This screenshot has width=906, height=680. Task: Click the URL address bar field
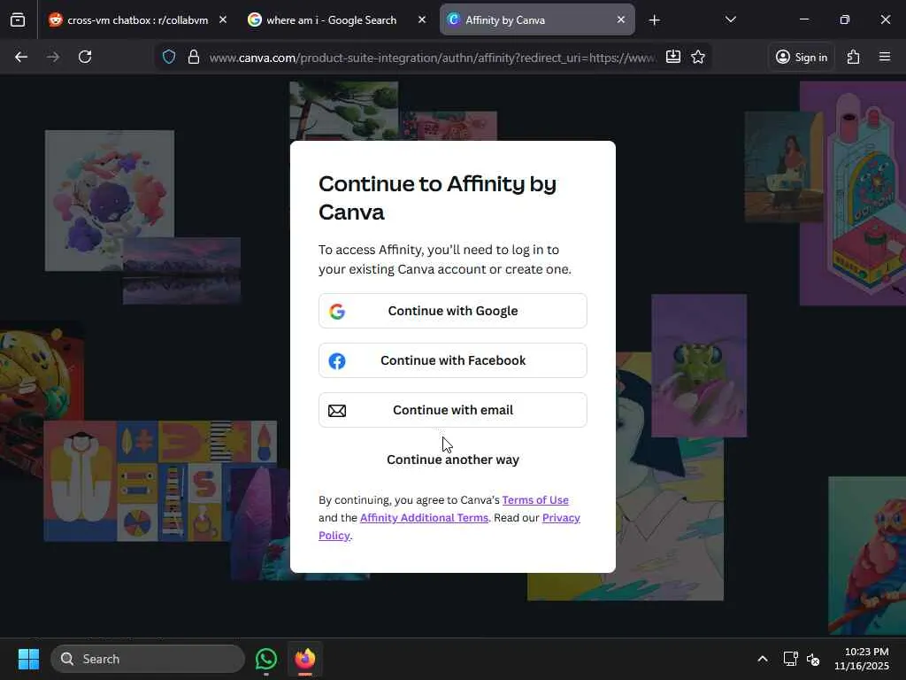[x=432, y=58]
